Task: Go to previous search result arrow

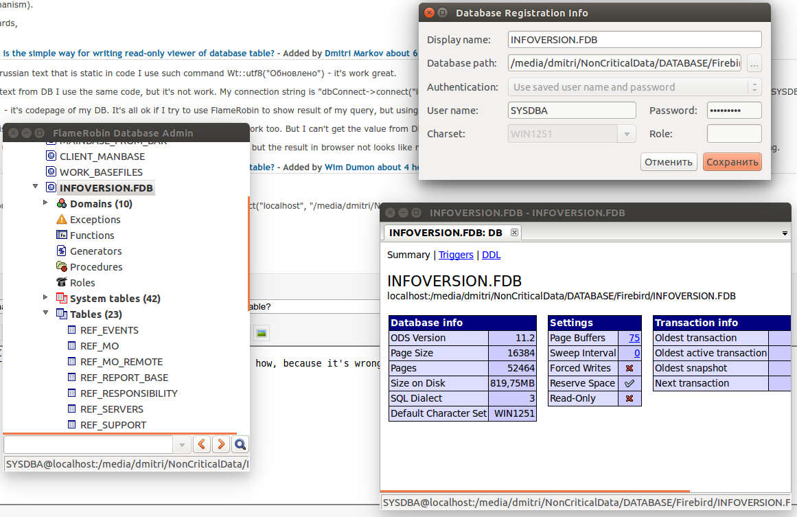Action: tap(202, 444)
